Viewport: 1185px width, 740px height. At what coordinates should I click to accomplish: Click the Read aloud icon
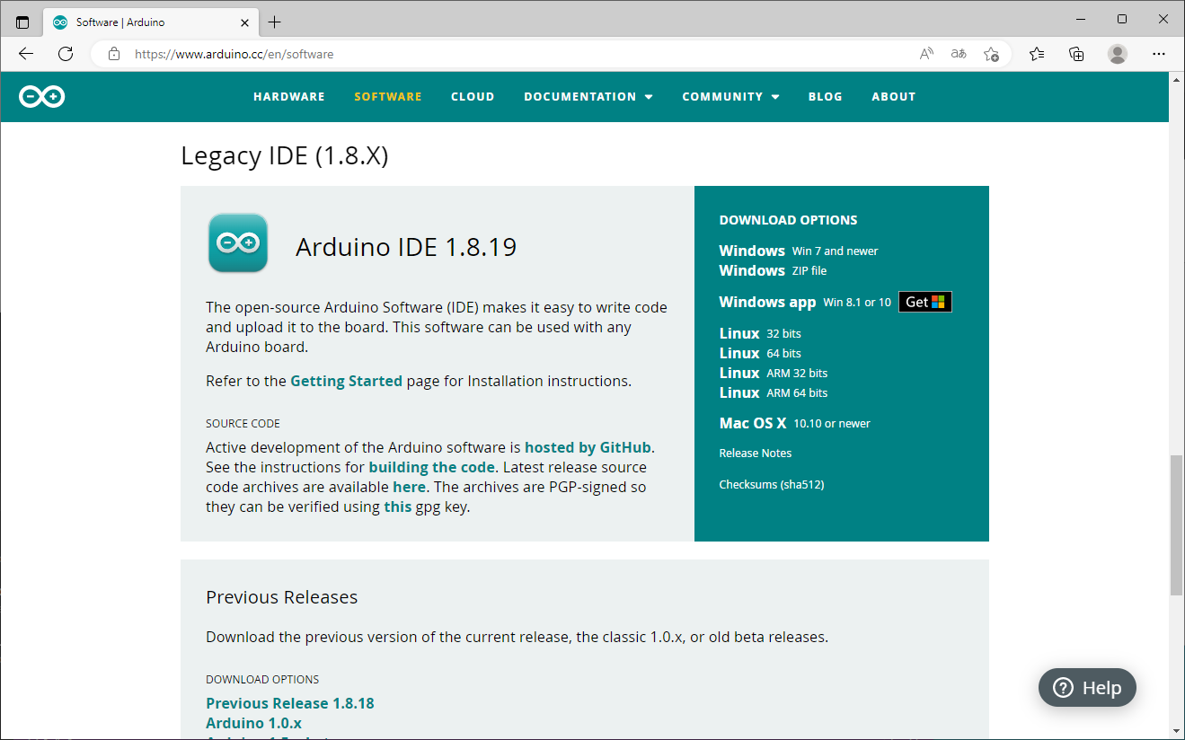tap(926, 54)
